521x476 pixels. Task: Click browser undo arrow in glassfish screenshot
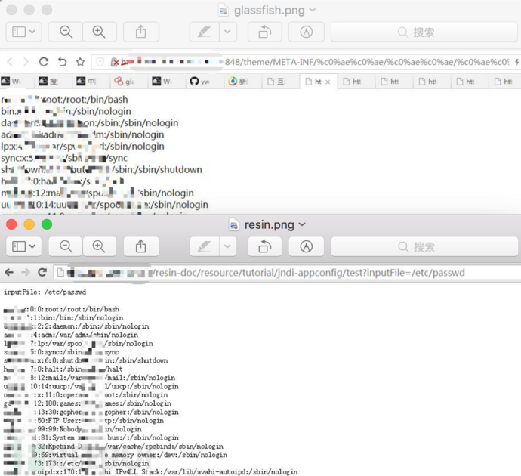62,62
